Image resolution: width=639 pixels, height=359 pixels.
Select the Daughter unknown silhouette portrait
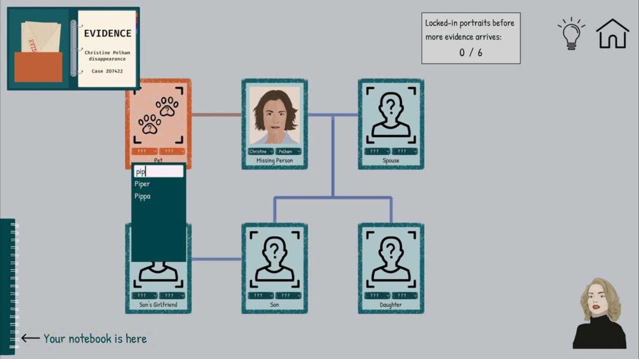(391, 258)
